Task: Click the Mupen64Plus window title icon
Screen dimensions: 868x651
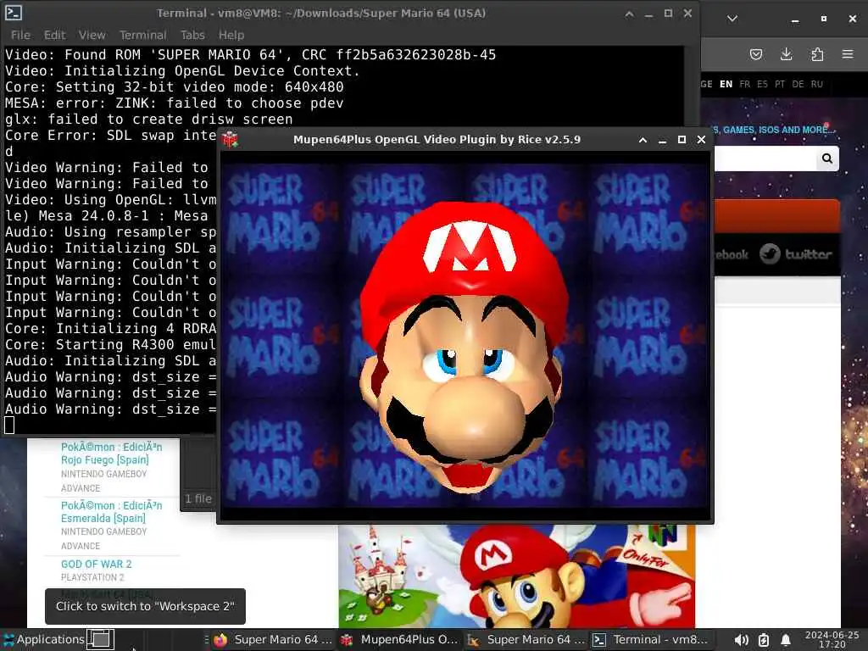Action: pyautogui.click(x=231, y=140)
